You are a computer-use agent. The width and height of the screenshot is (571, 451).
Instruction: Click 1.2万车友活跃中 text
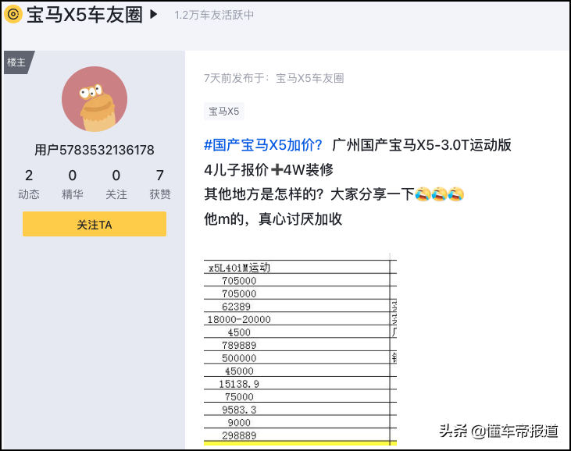[214, 15]
